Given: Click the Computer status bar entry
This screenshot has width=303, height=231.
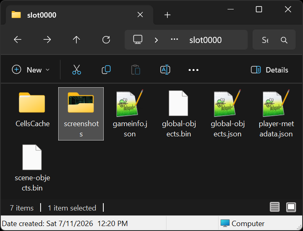Looking at the screenshot, I should tap(242, 224).
